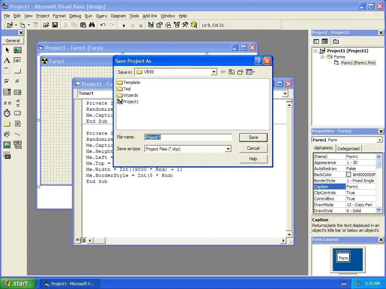Open the Debug menu
The image size is (386, 289).
click(75, 16)
